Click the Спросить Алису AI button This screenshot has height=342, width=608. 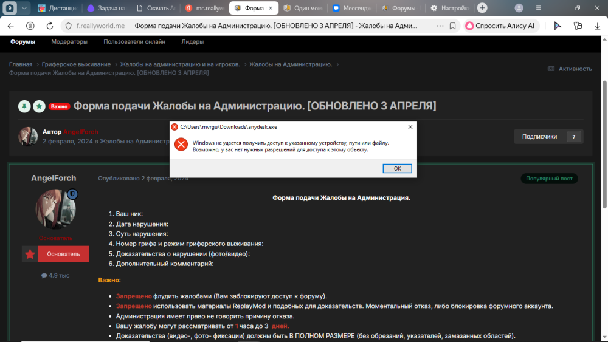pyautogui.click(x=501, y=26)
